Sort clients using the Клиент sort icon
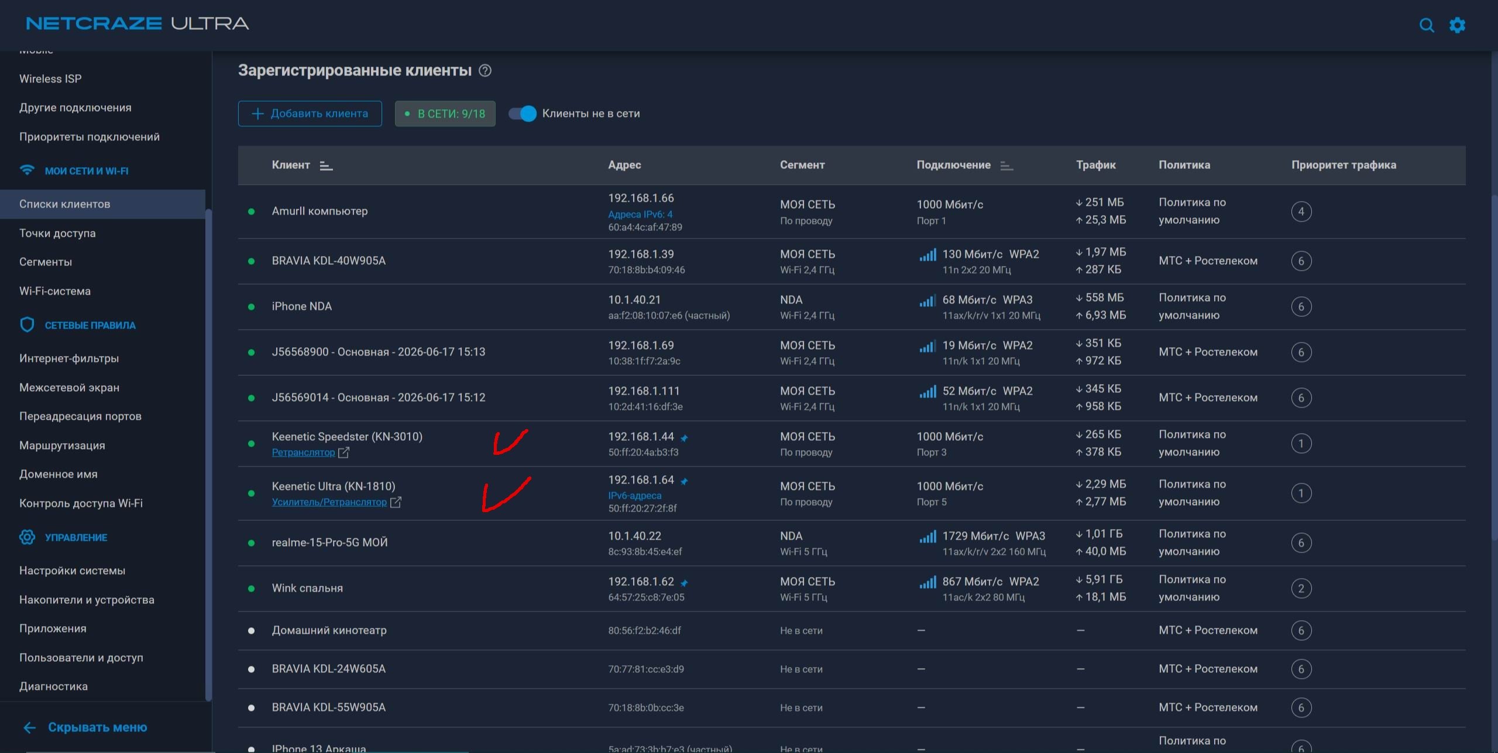 click(x=326, y=166)
